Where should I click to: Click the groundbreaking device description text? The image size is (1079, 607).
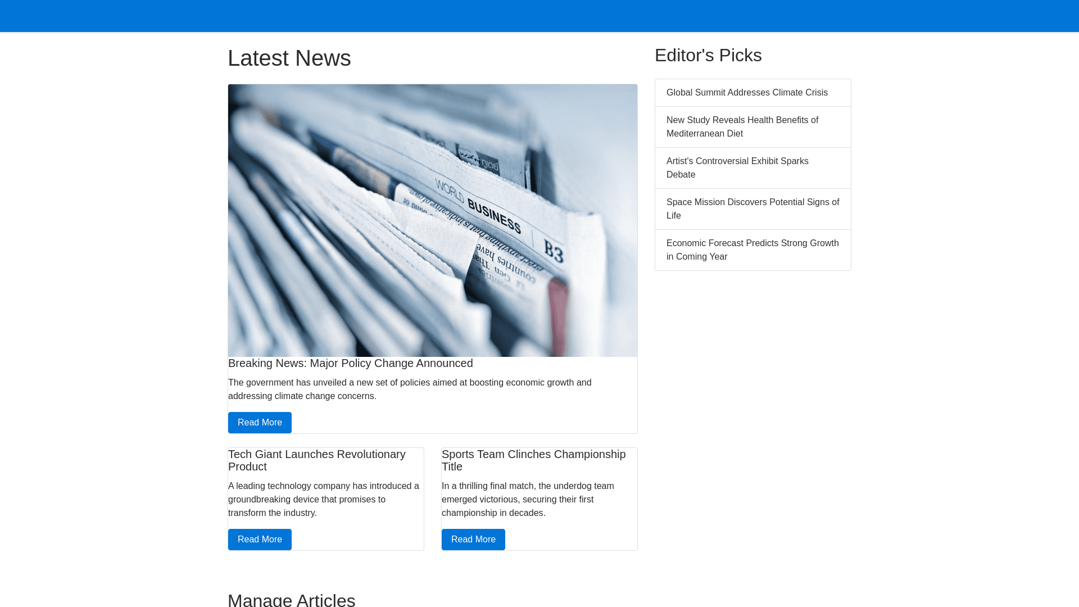(x=323, y=500)
